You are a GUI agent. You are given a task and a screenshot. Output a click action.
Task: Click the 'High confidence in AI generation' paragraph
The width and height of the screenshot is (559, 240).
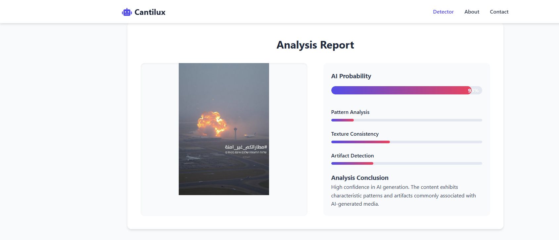403,195
